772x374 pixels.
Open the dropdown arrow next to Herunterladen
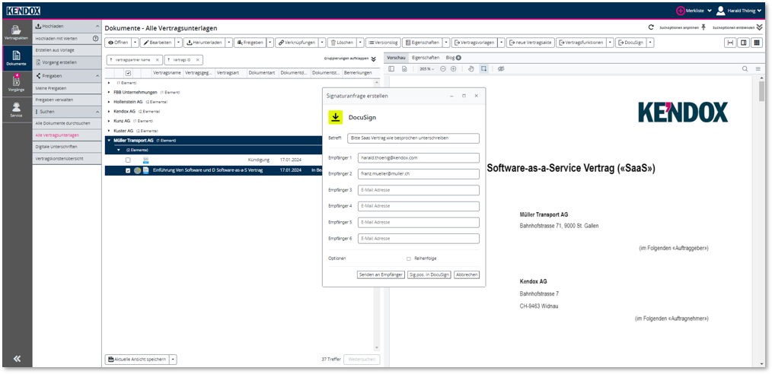[x=229, y=43]
